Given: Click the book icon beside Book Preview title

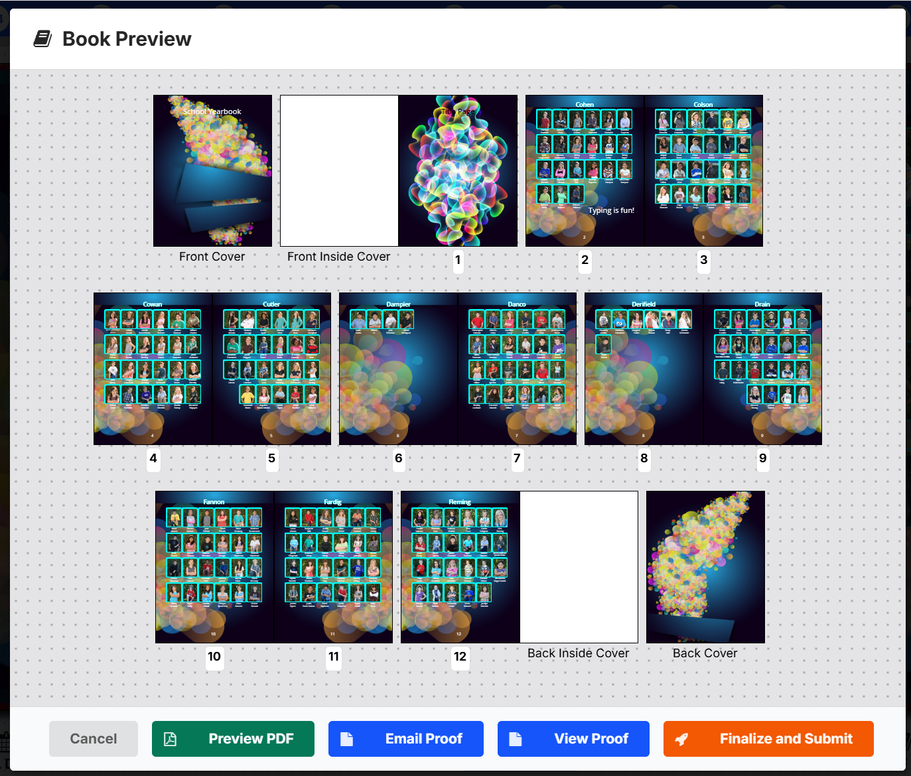Looking at the screenshot, I should point(42,39).
